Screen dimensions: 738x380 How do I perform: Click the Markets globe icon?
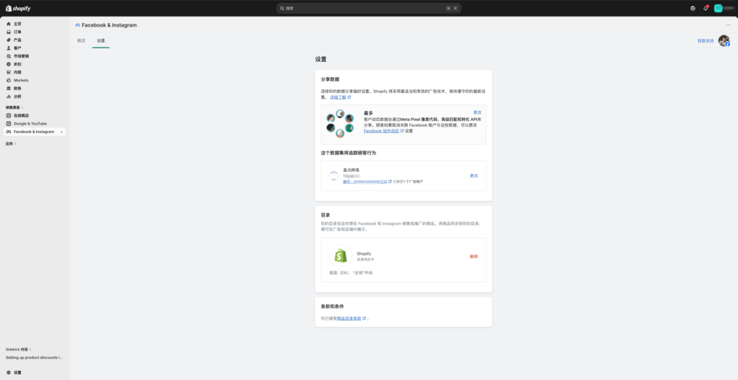(x=9, y=81)
